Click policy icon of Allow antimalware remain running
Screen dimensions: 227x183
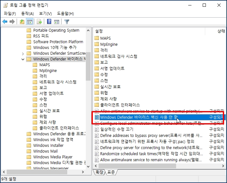tap(97, 160)
